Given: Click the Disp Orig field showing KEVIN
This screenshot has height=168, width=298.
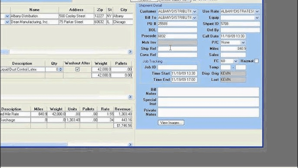Looking at the screenshot, I should coord(233,74).
